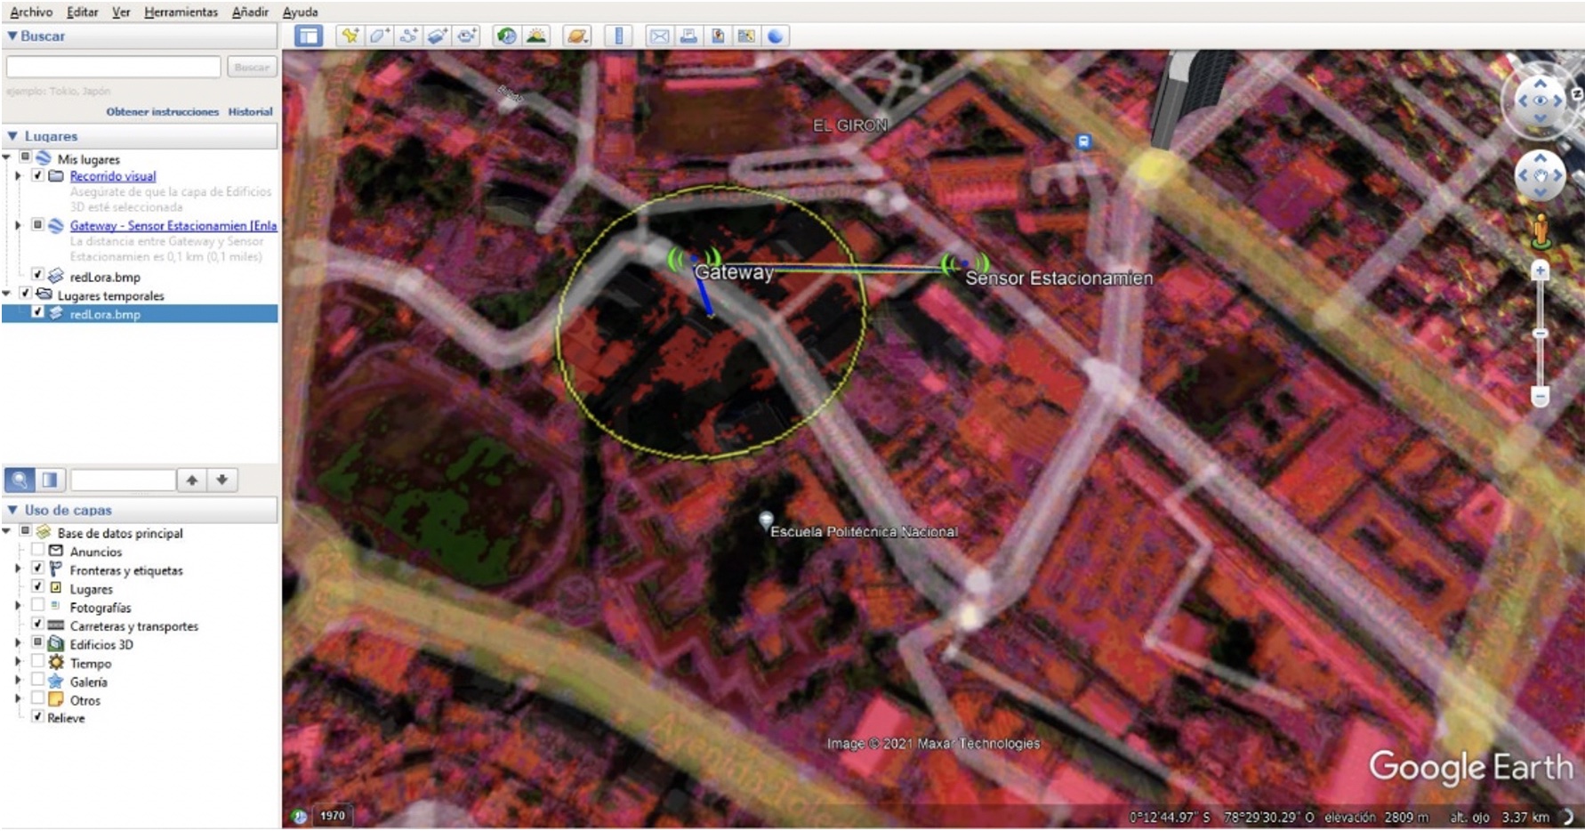Screen dimensions: 1585x831
Task: Click the zoom slider handle
Action: 1541,334
